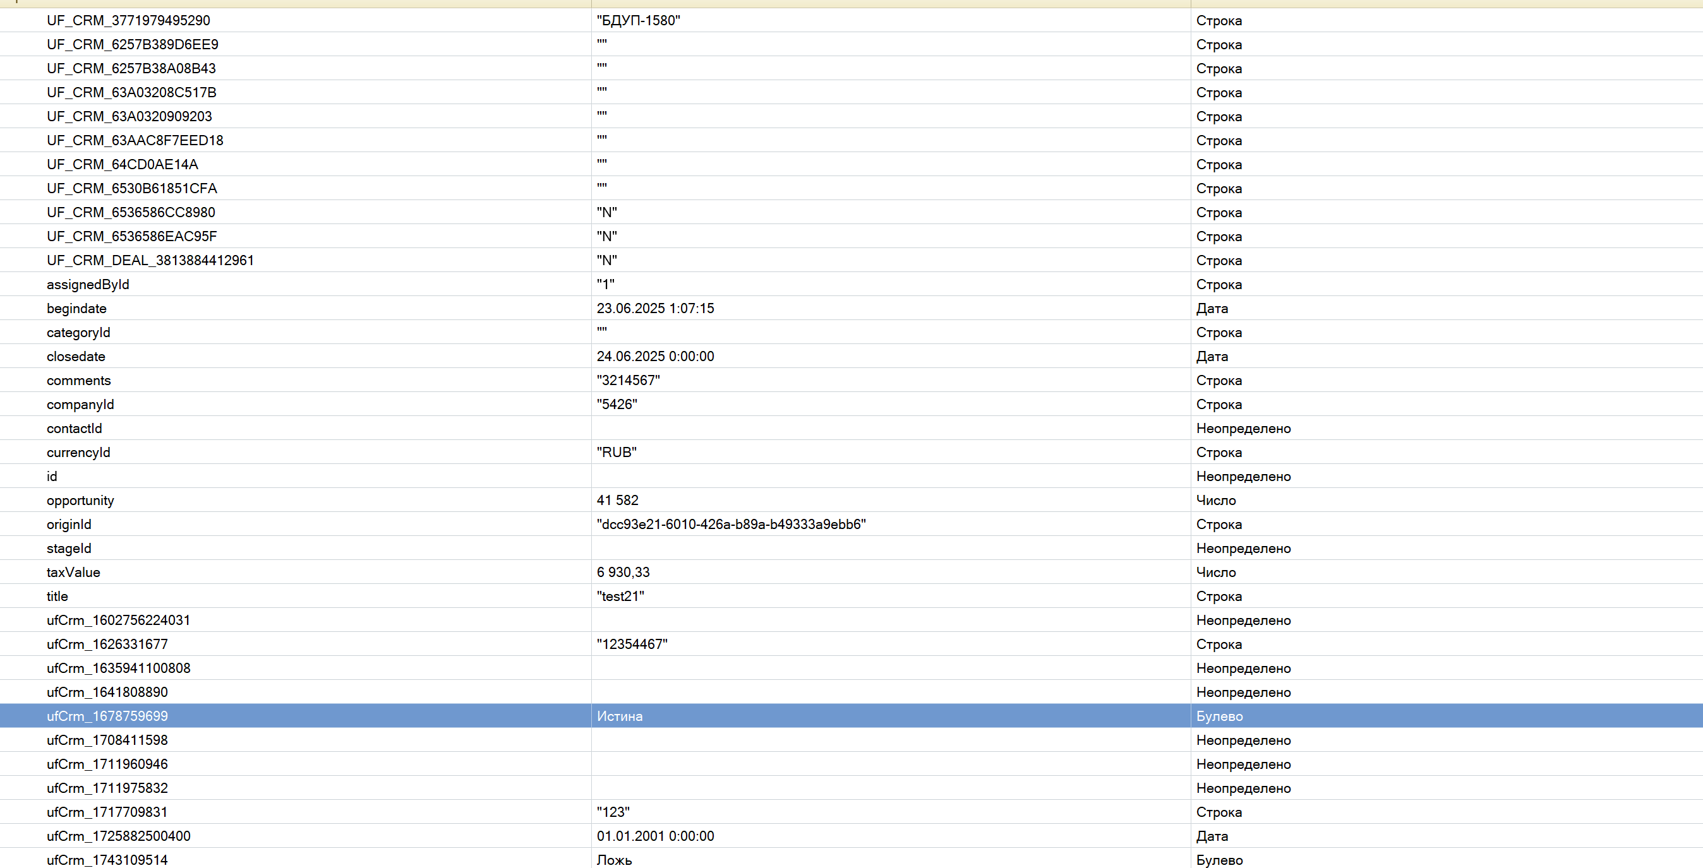1703x868 pixels.
Task: Click the value "12354467"
Action: point(632,645)
